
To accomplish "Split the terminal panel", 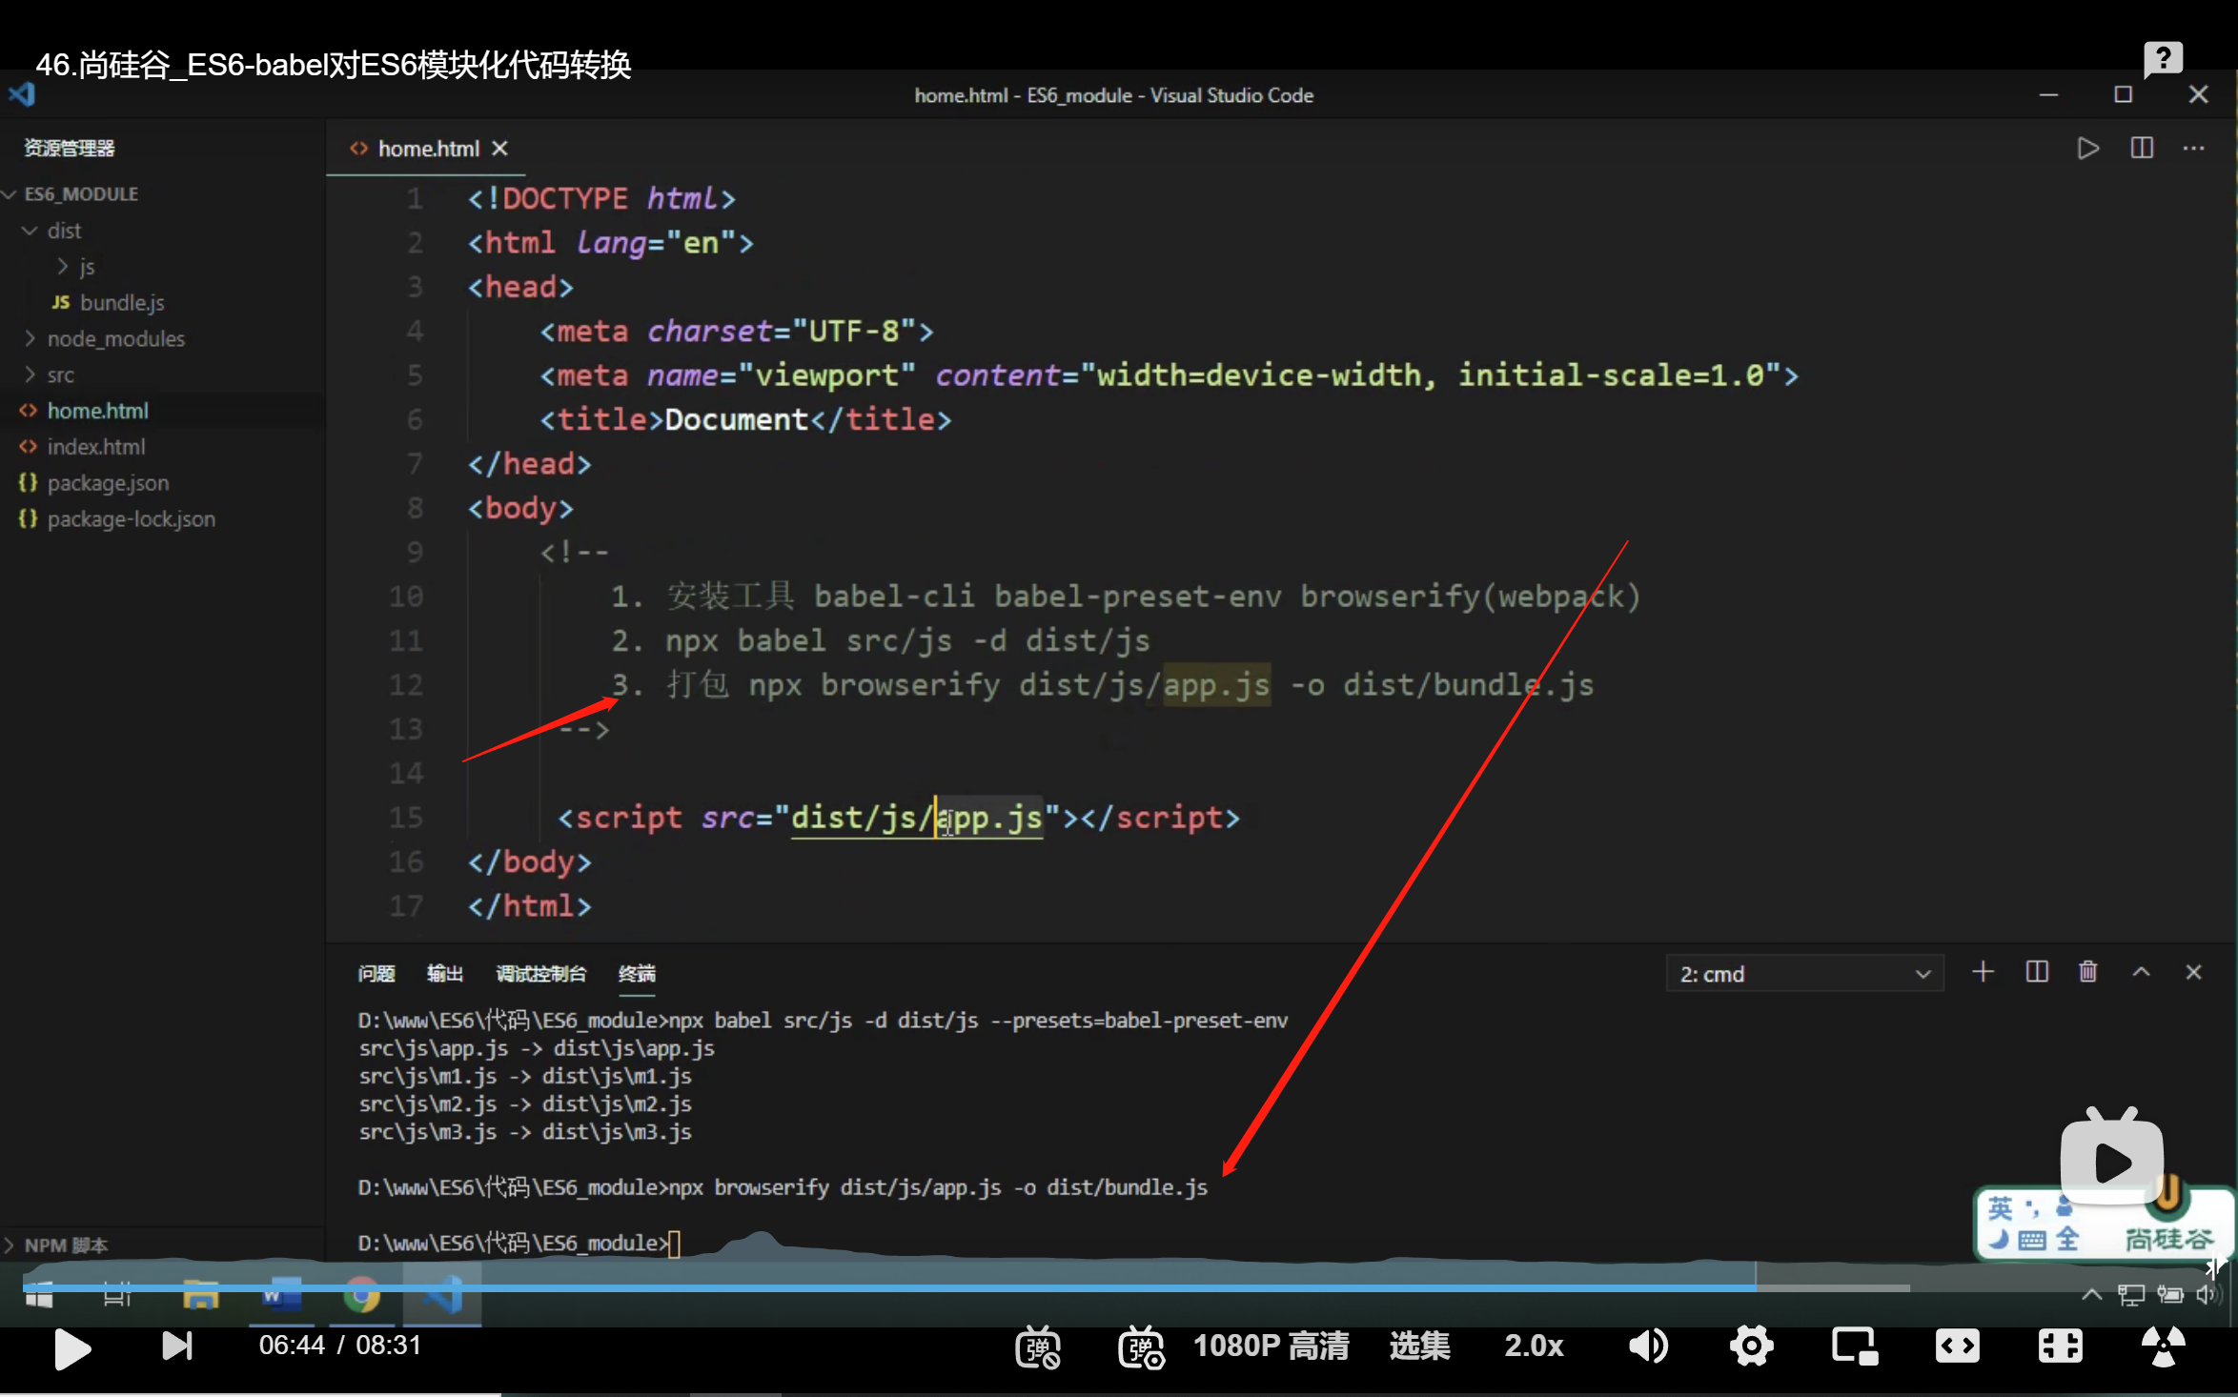I will [x=2036, y=971].
